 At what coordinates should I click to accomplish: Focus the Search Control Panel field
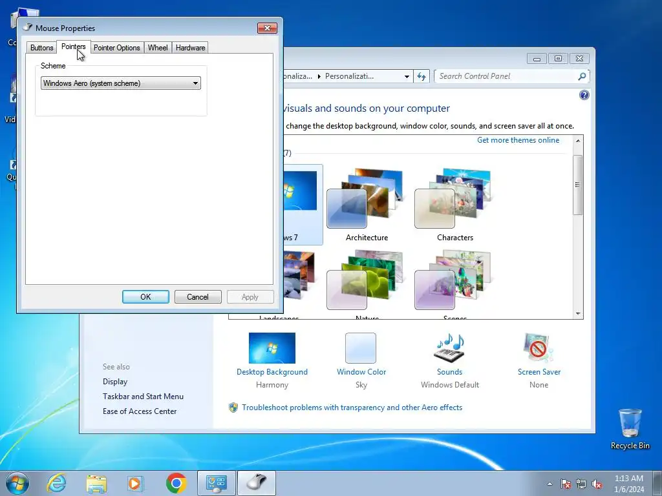point(507,76)
